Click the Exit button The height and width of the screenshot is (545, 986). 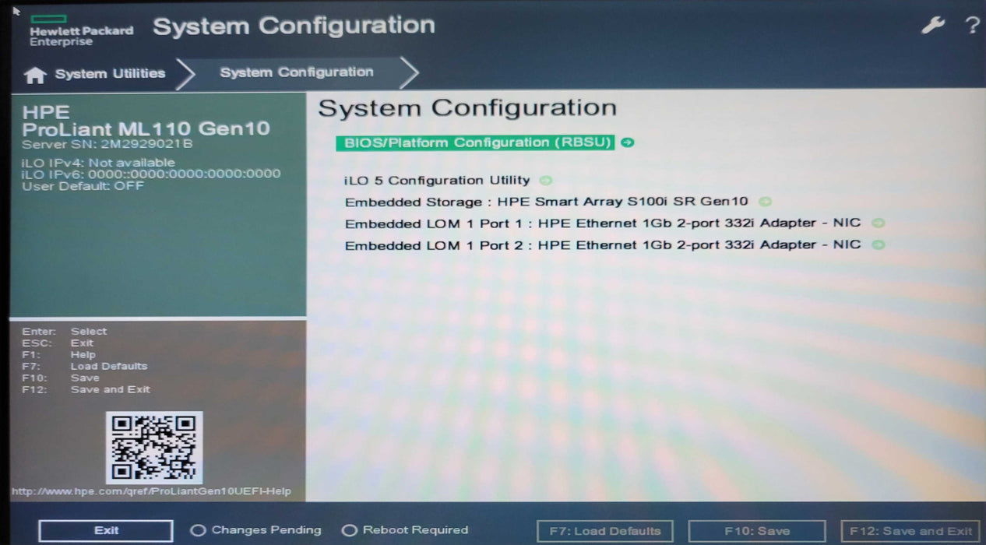(106, 531)
